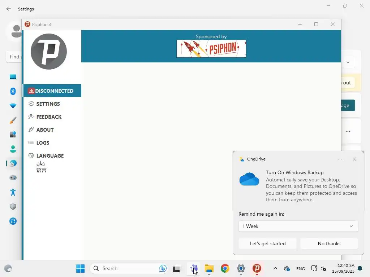Viewport: 370px width, 277px height.
Task: Open Microsoft Teams from taskbar
Action: click(x=194, y=268)
